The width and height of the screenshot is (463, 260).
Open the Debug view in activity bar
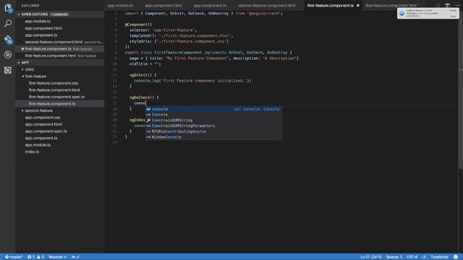tap(8, 55)
